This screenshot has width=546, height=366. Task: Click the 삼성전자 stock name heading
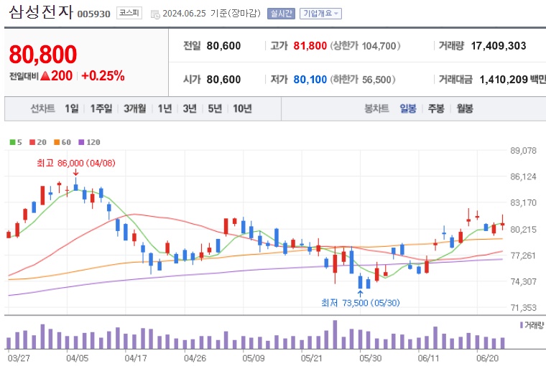pyautogui.click(x=41, y=11)
